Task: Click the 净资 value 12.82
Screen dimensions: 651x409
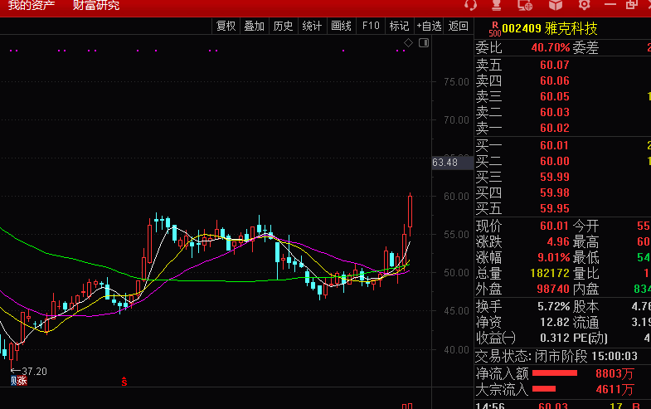Action: tap(555, 322)
